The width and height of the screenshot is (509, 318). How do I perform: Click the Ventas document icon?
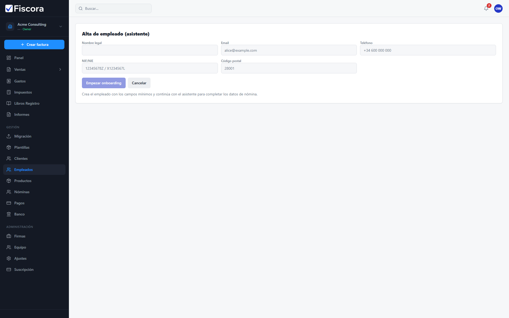point(9,69)
